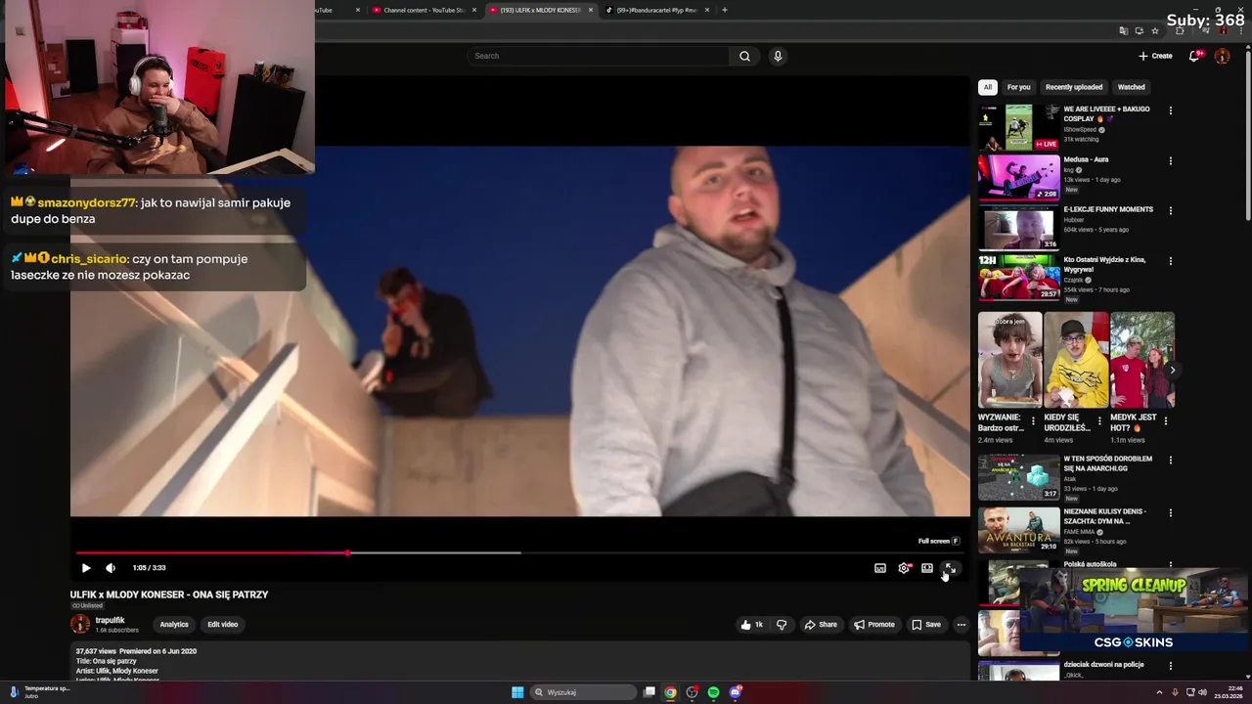Switch to theater mode icon
1252x704 pixels.
(x=927, y=568)
